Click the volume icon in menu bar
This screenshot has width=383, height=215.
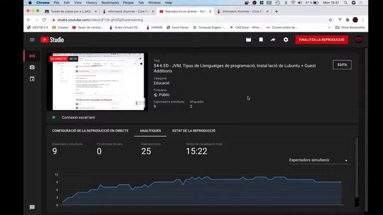pyautogui.click(x=300, y=2)
